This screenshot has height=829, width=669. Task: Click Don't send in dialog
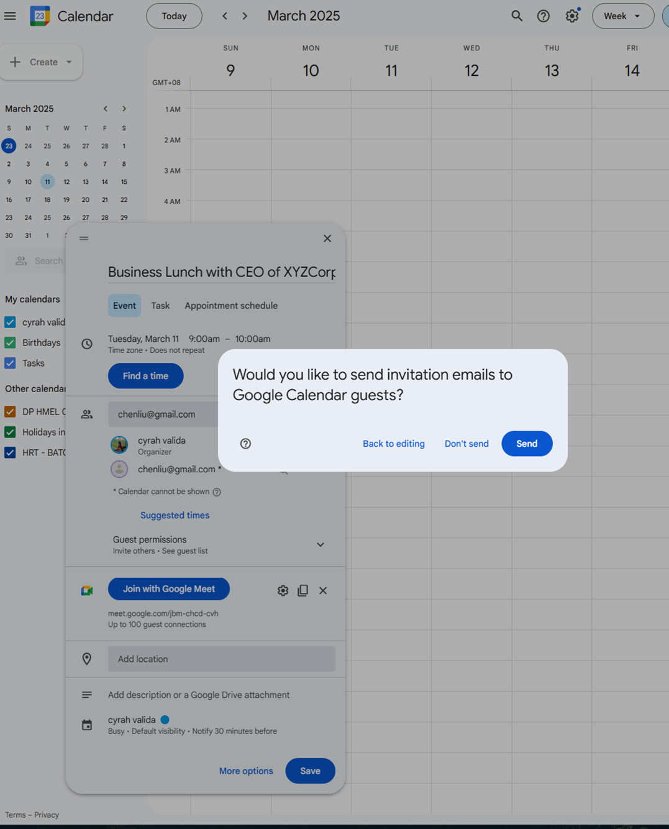466,444
